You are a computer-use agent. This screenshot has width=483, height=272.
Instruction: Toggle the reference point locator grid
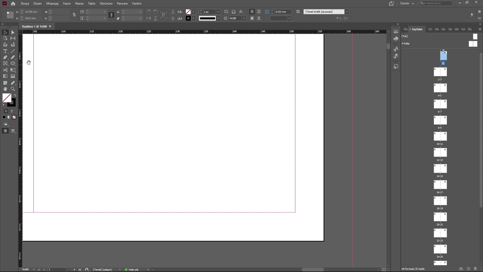coord(10,15)
